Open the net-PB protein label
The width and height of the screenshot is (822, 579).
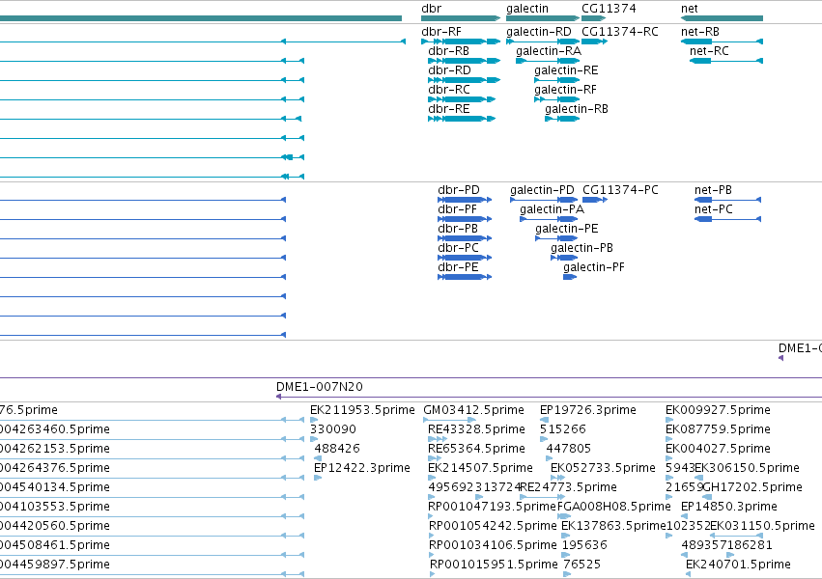pos(713,189)
